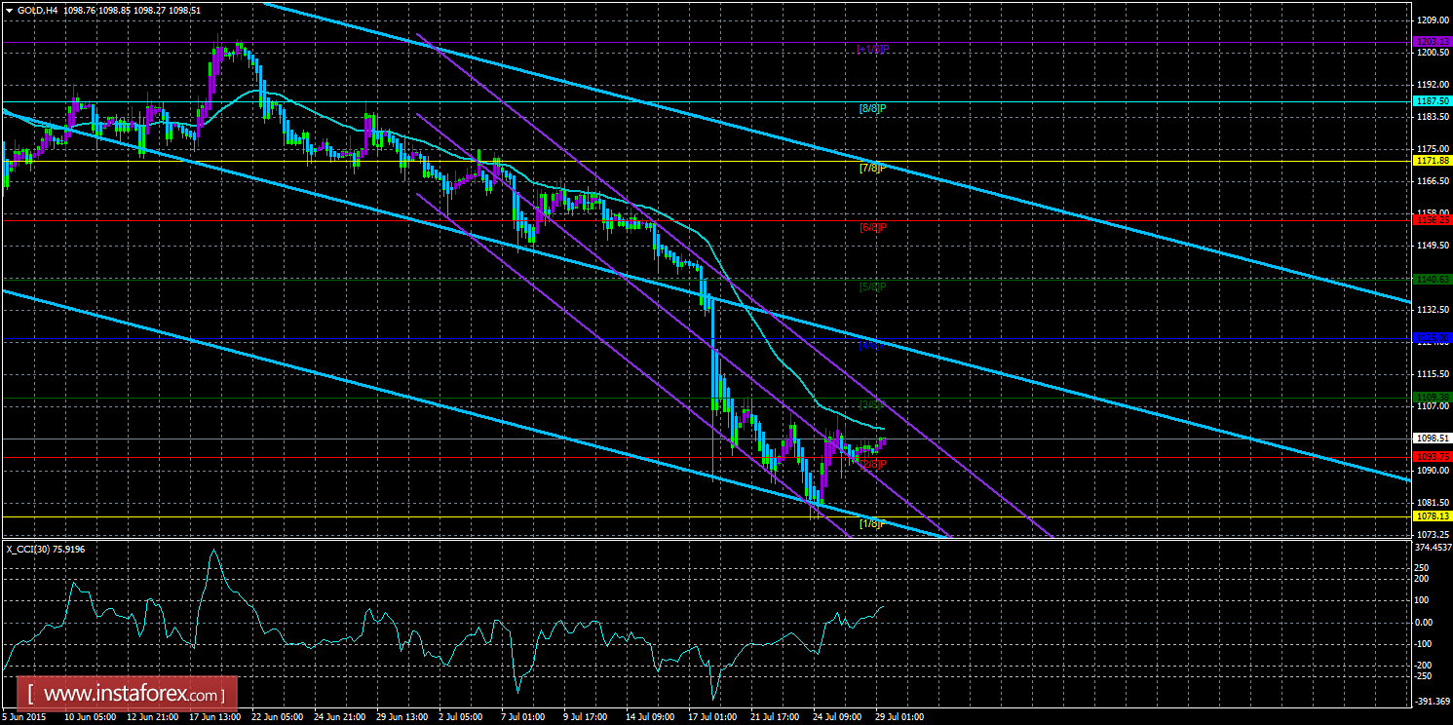Viewport: 1453px width, 725px height.
Task: Select the red 1156.25 price tag
Action: point(1432,220)
